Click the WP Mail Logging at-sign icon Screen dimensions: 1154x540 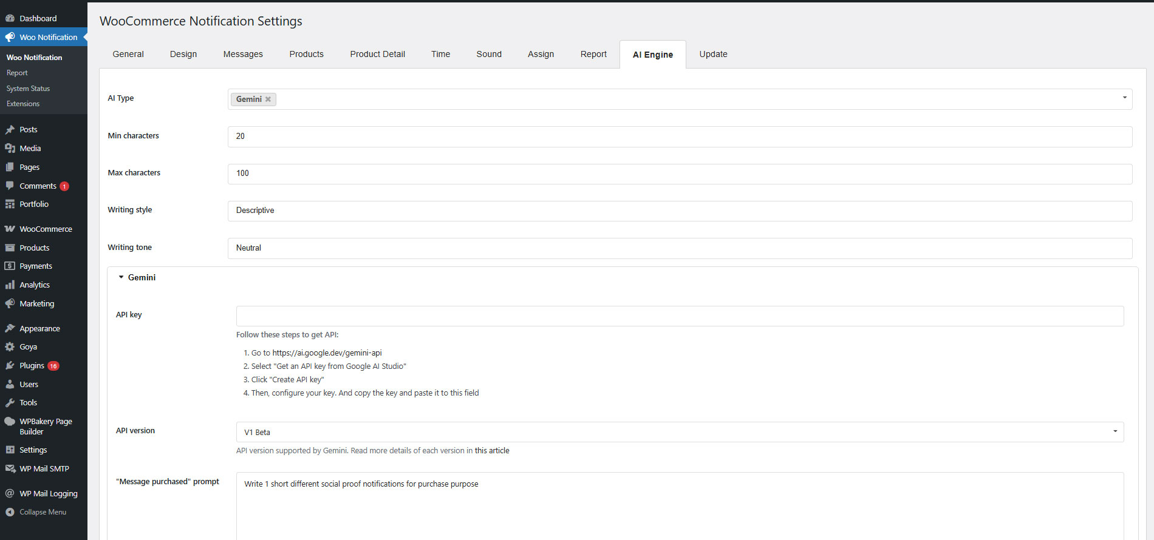pyautogui.click(x=10, y=493)
